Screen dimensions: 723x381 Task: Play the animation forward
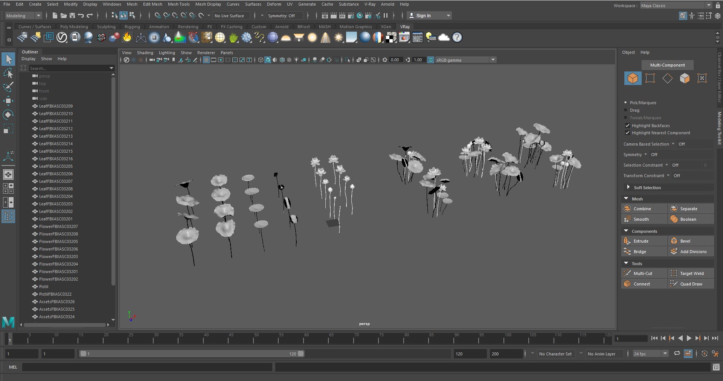689,338
